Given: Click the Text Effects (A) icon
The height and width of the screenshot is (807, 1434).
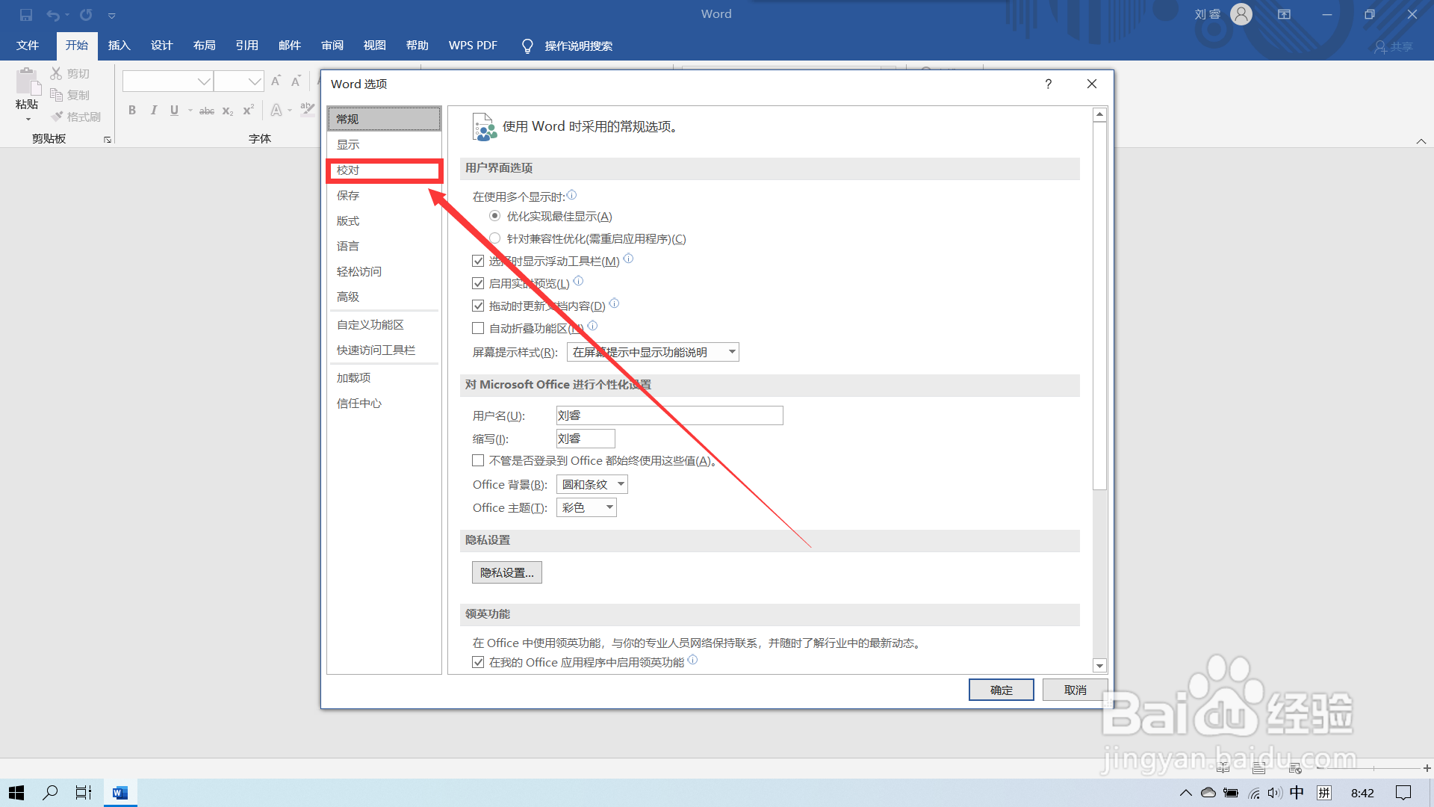Looking at the screenshot, I should pyautogui.click(x=276, y=111).
